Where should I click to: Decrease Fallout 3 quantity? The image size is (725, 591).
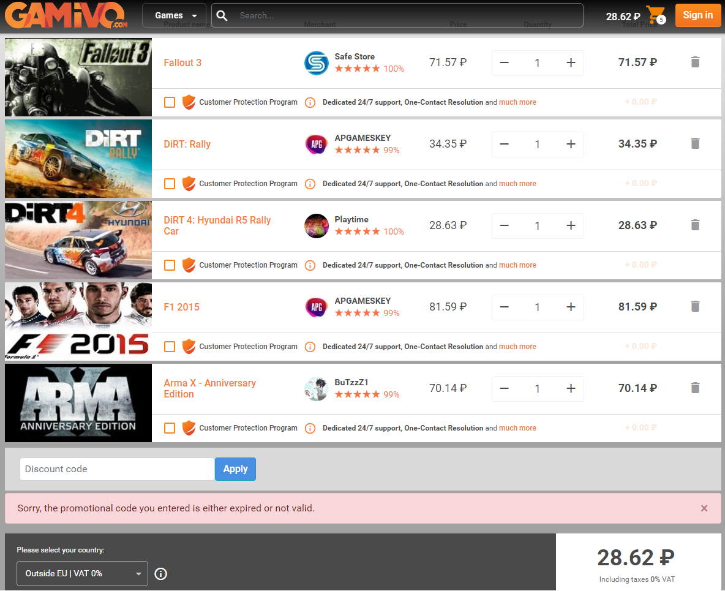click(x=505, y=62)
